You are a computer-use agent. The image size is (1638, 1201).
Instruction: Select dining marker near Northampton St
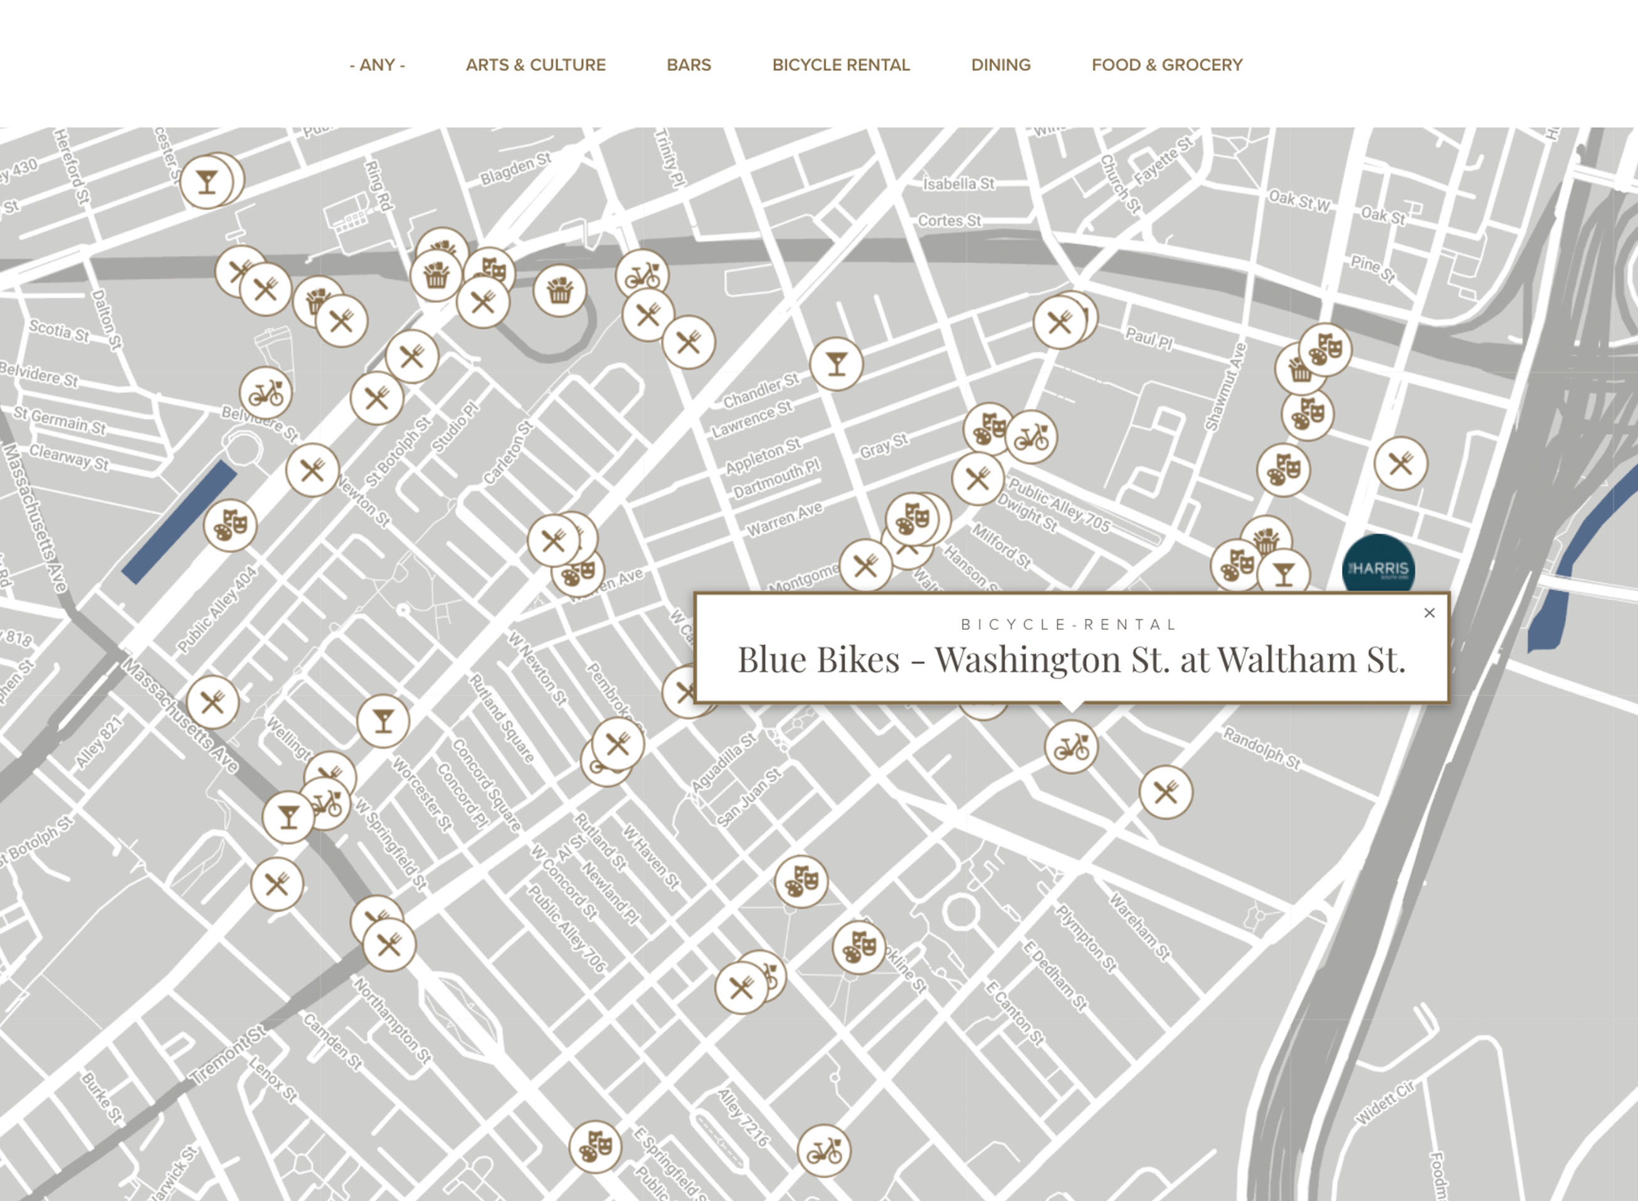pos(389,945)
